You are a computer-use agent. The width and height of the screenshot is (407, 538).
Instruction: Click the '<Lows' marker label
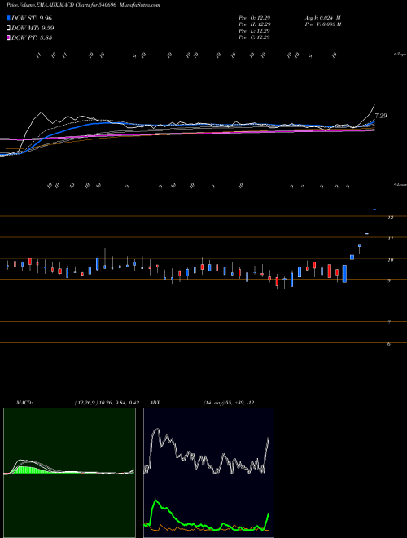click(x=400, y=185)
